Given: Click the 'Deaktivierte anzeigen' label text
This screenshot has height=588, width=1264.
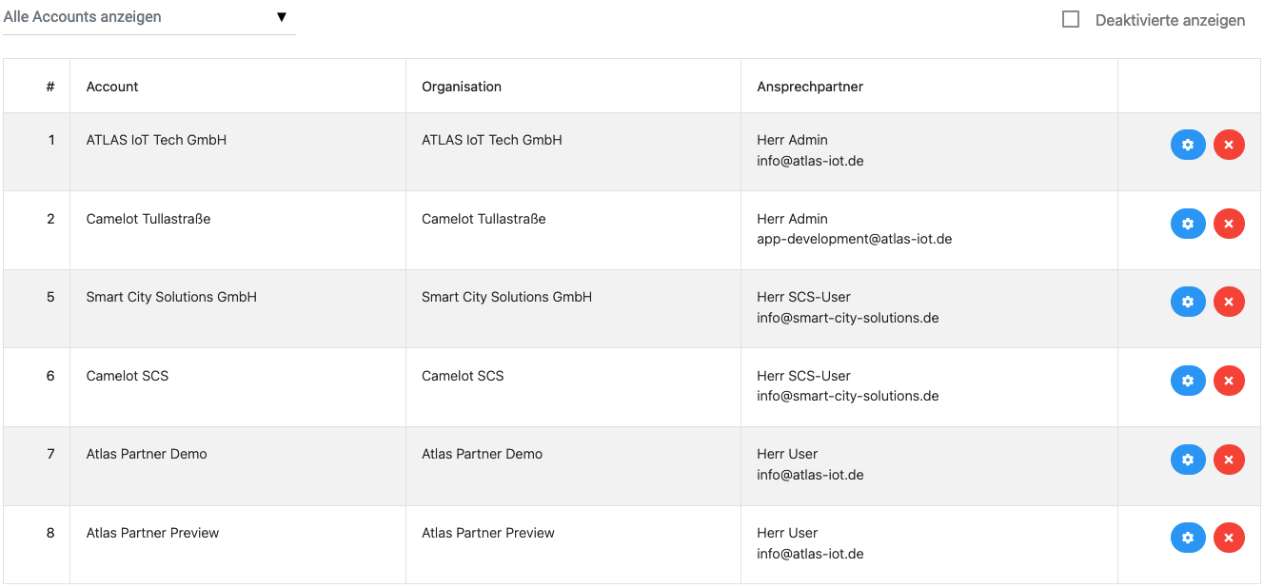Looking at the screenshot, I should [x=1170, y=20].
